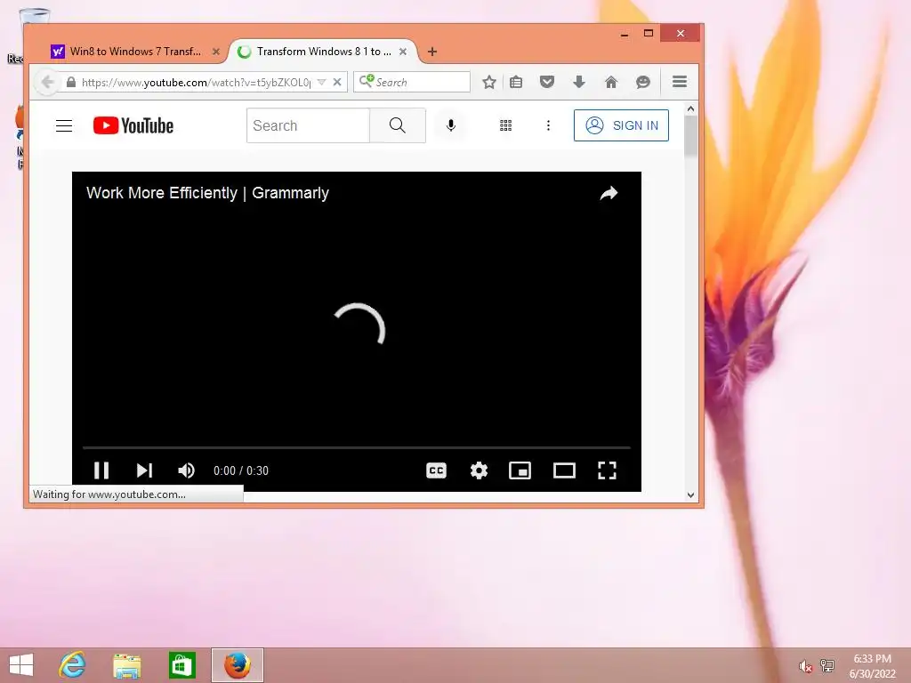Switch to theater mode

(564, 470)
